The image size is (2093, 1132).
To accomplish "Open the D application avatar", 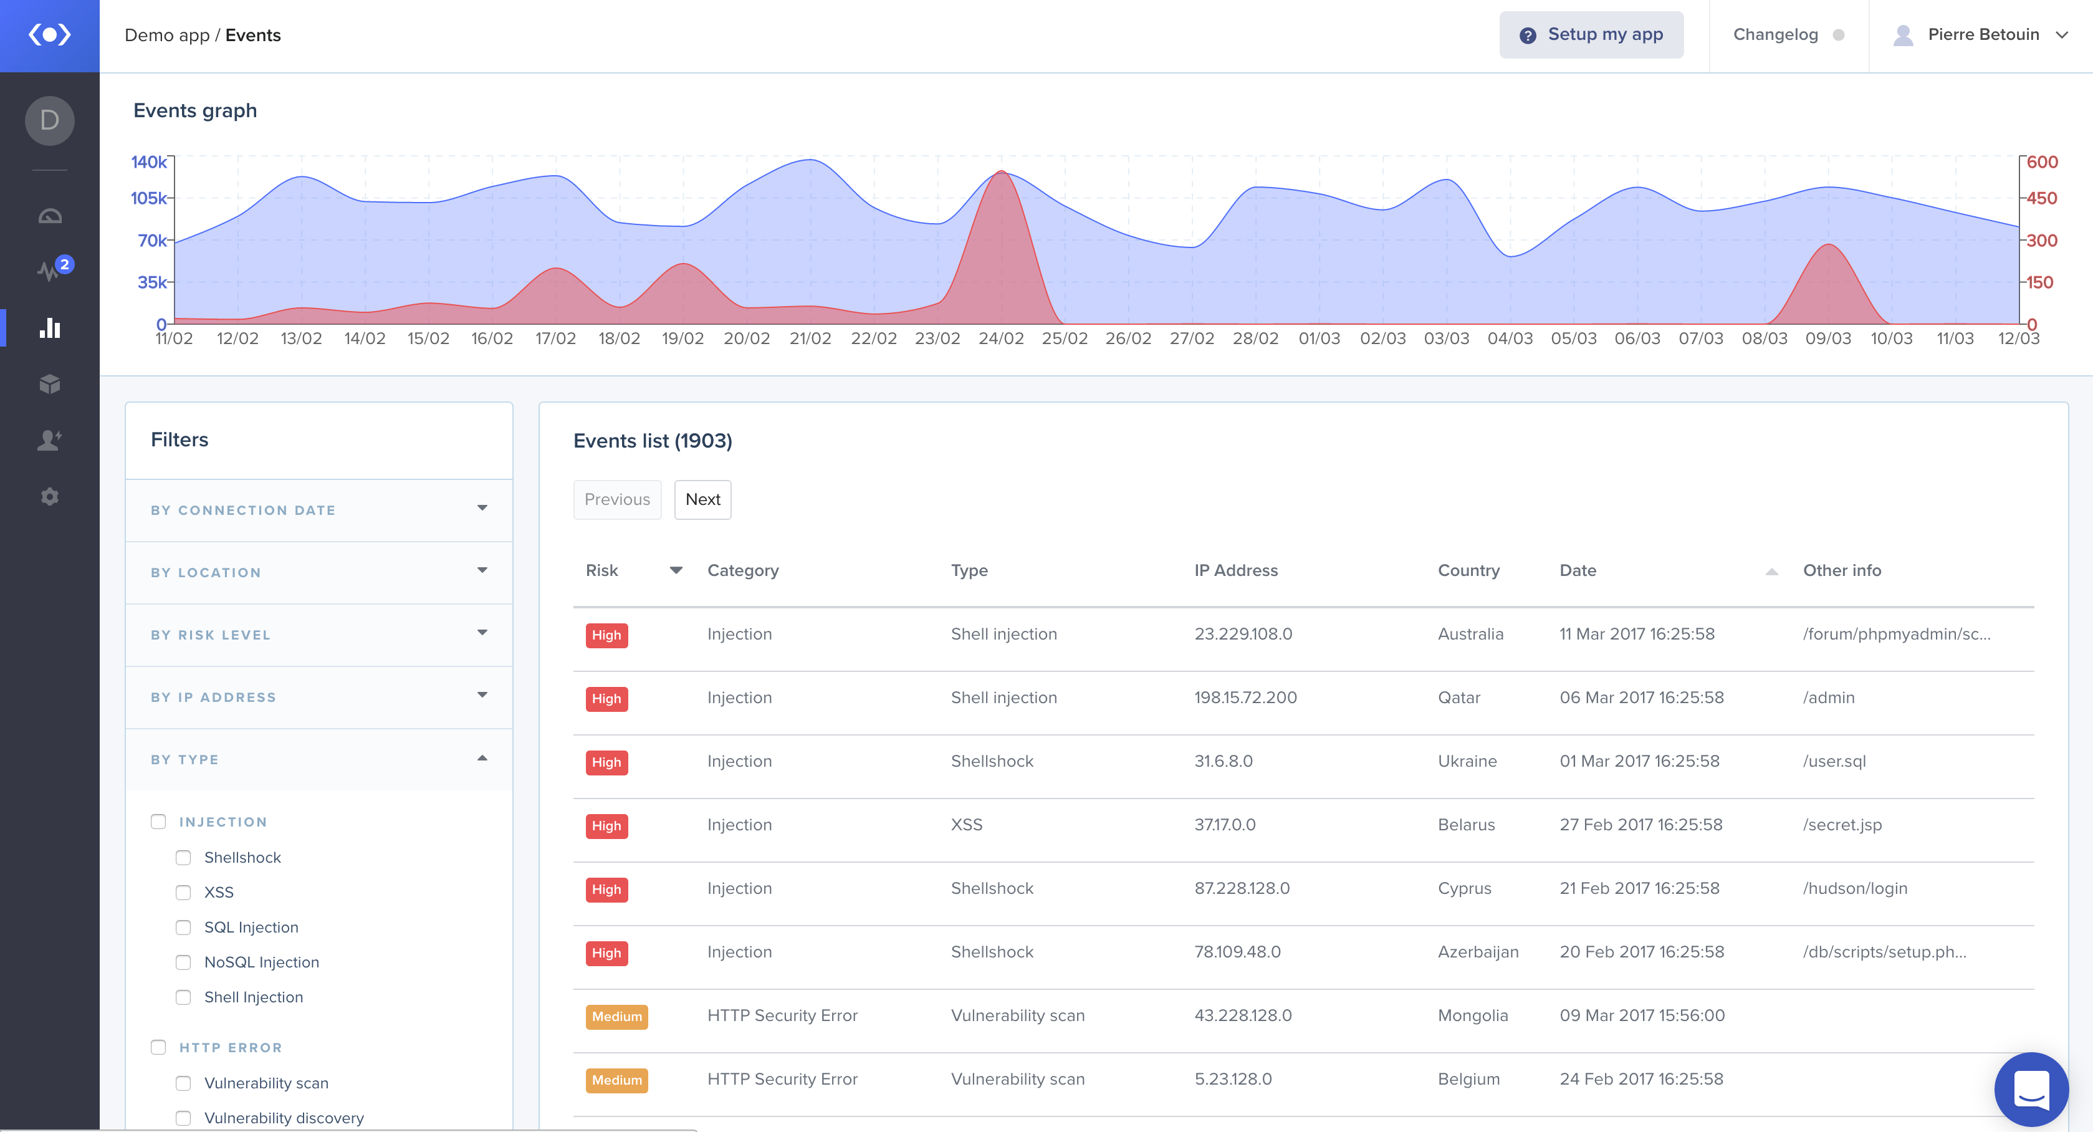I will [x=50, y=120].
